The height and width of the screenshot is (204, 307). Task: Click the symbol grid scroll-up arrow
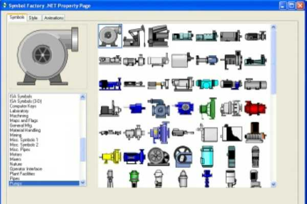tap(273, 28)
